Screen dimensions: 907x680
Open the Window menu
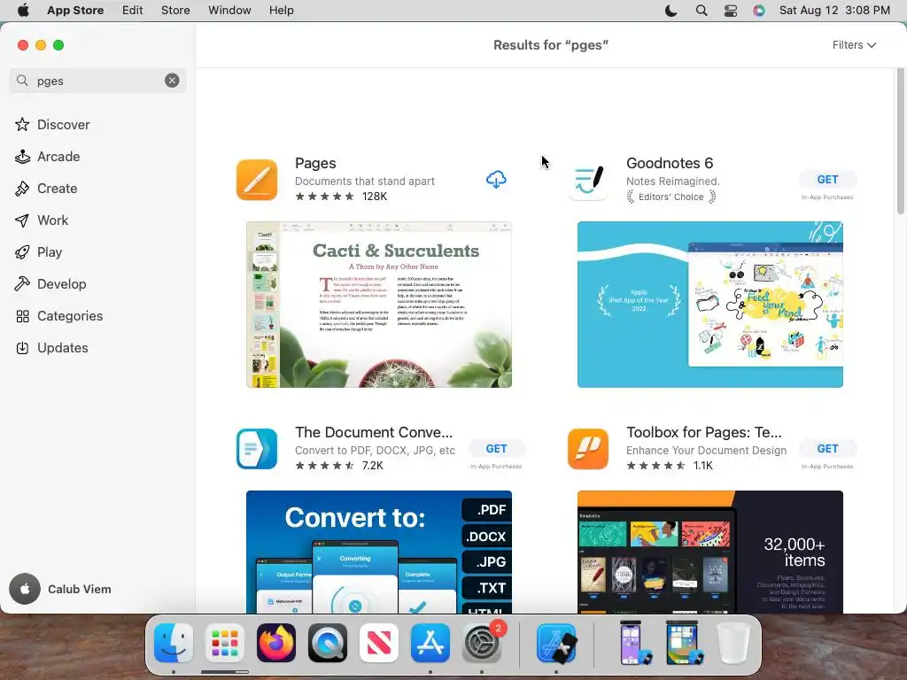pos(229,11)
